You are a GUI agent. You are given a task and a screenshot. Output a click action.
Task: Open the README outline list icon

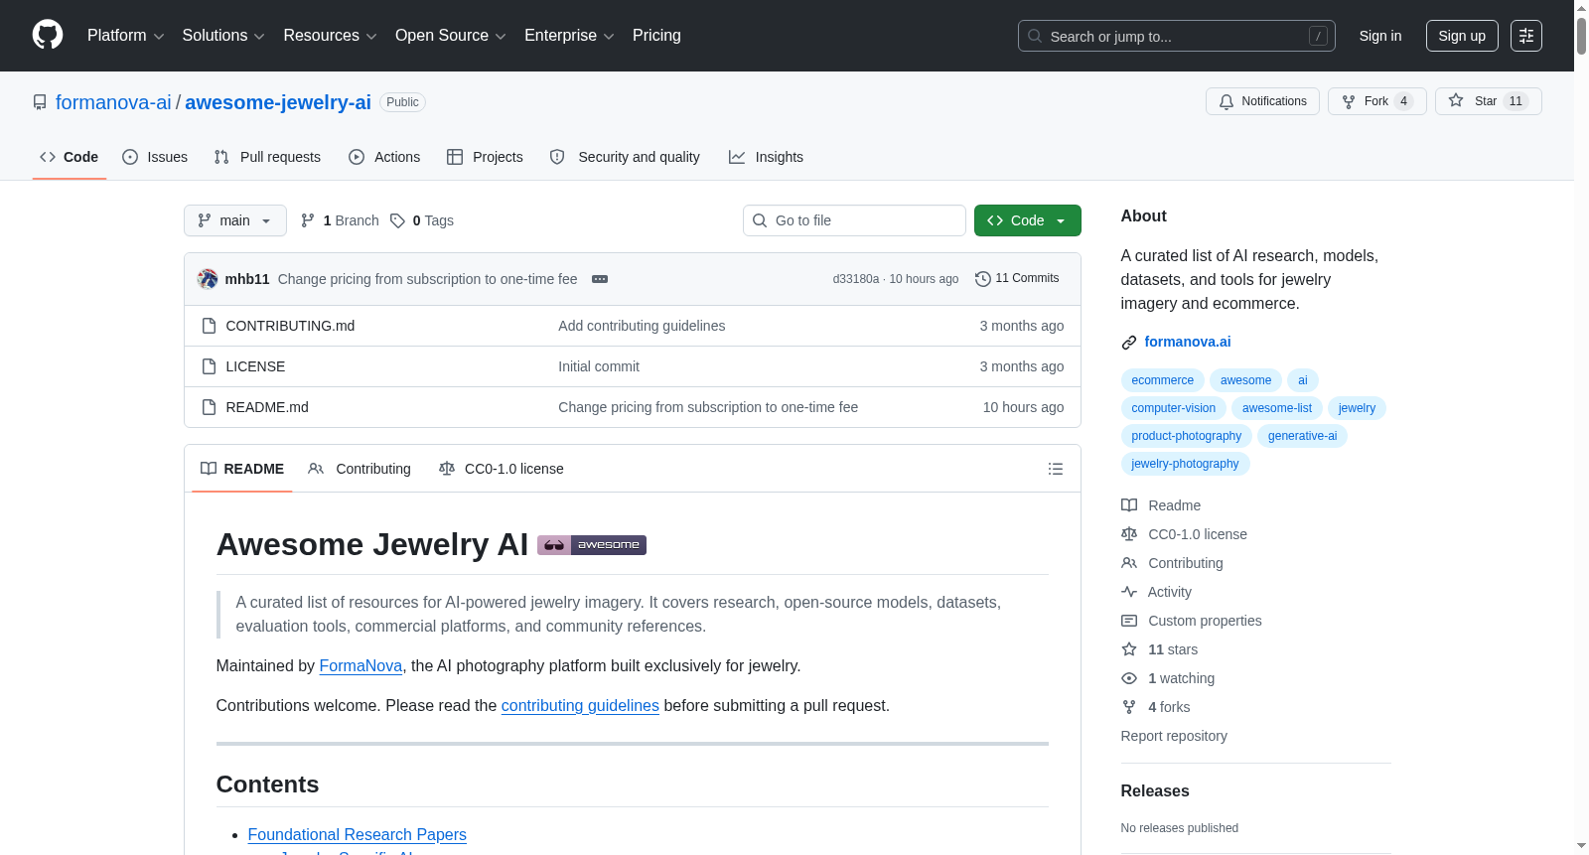point(1056,469)
